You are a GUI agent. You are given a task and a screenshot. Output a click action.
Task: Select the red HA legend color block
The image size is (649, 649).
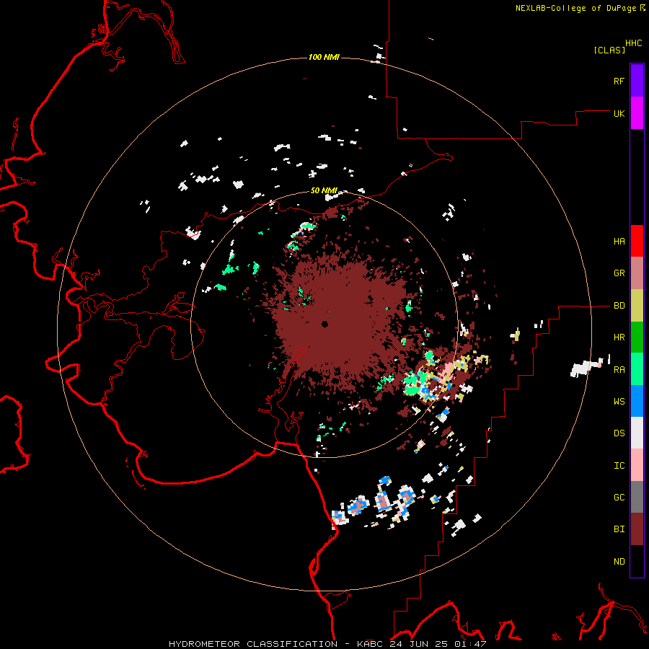[x=637, y=241]
